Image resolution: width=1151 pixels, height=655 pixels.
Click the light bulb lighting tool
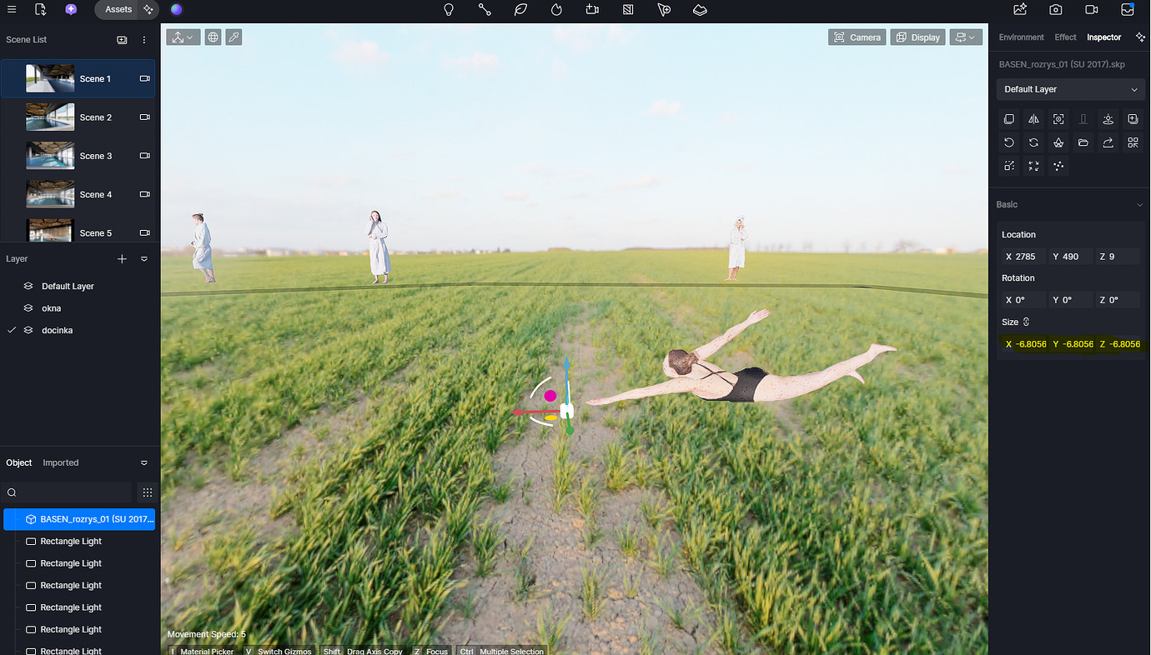pos(448,9)
